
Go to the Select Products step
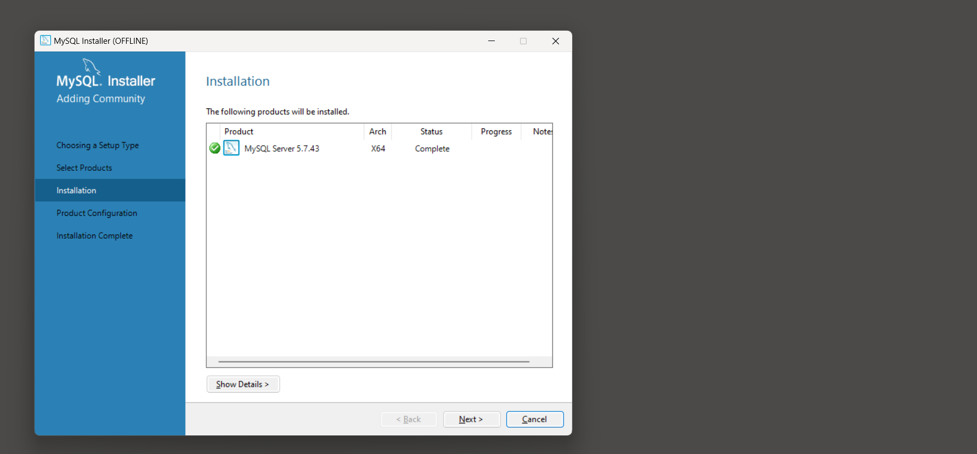tap(84, 168)
